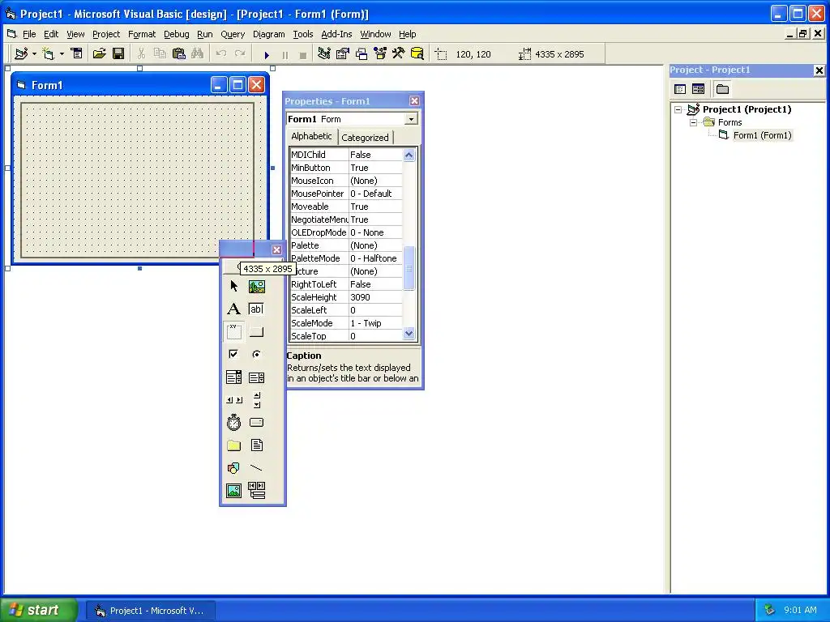The width and height of the screenshot is (830, 622).
Task: Select the vertical scrollbar control tool
Action: 257,400
